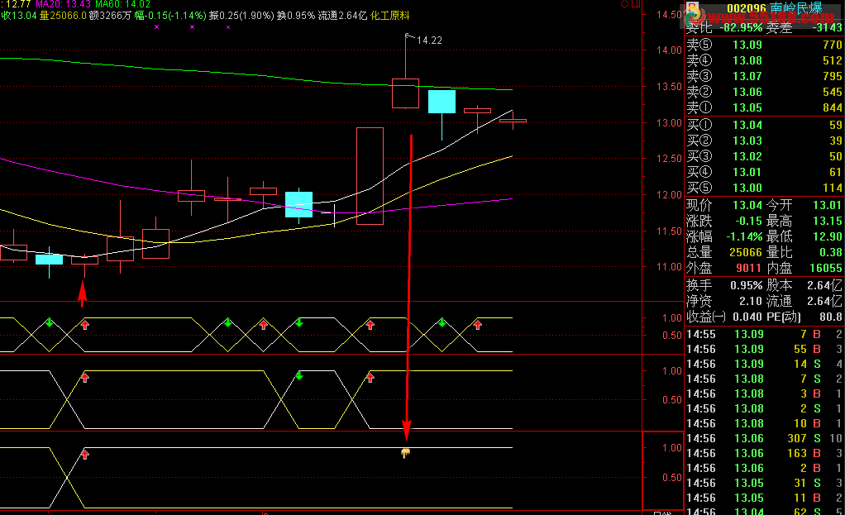Select the tall hollow red limit-up candlestick
The image size is (845, 515).
(370, 176)
